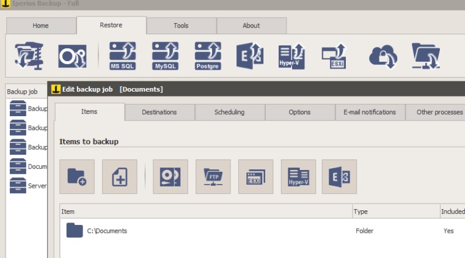Open the About tab

tap(252, 26)
